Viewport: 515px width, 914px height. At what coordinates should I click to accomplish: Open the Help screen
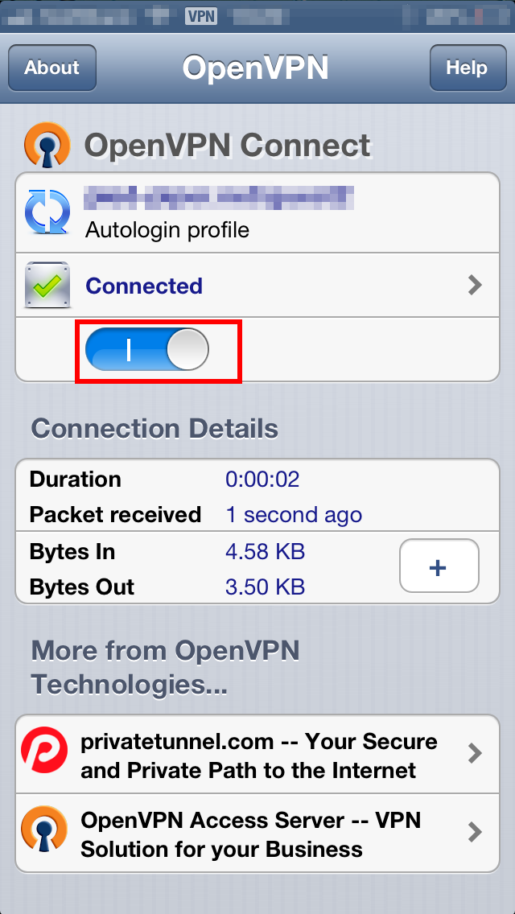(468, 68)
